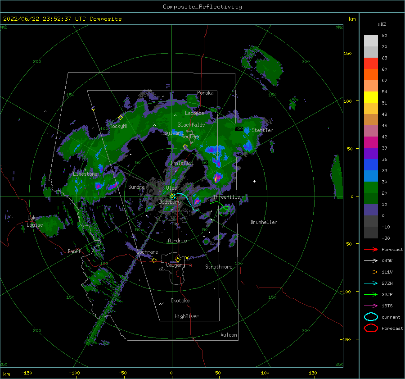Click the Strathmore label

tap(219, 267)
